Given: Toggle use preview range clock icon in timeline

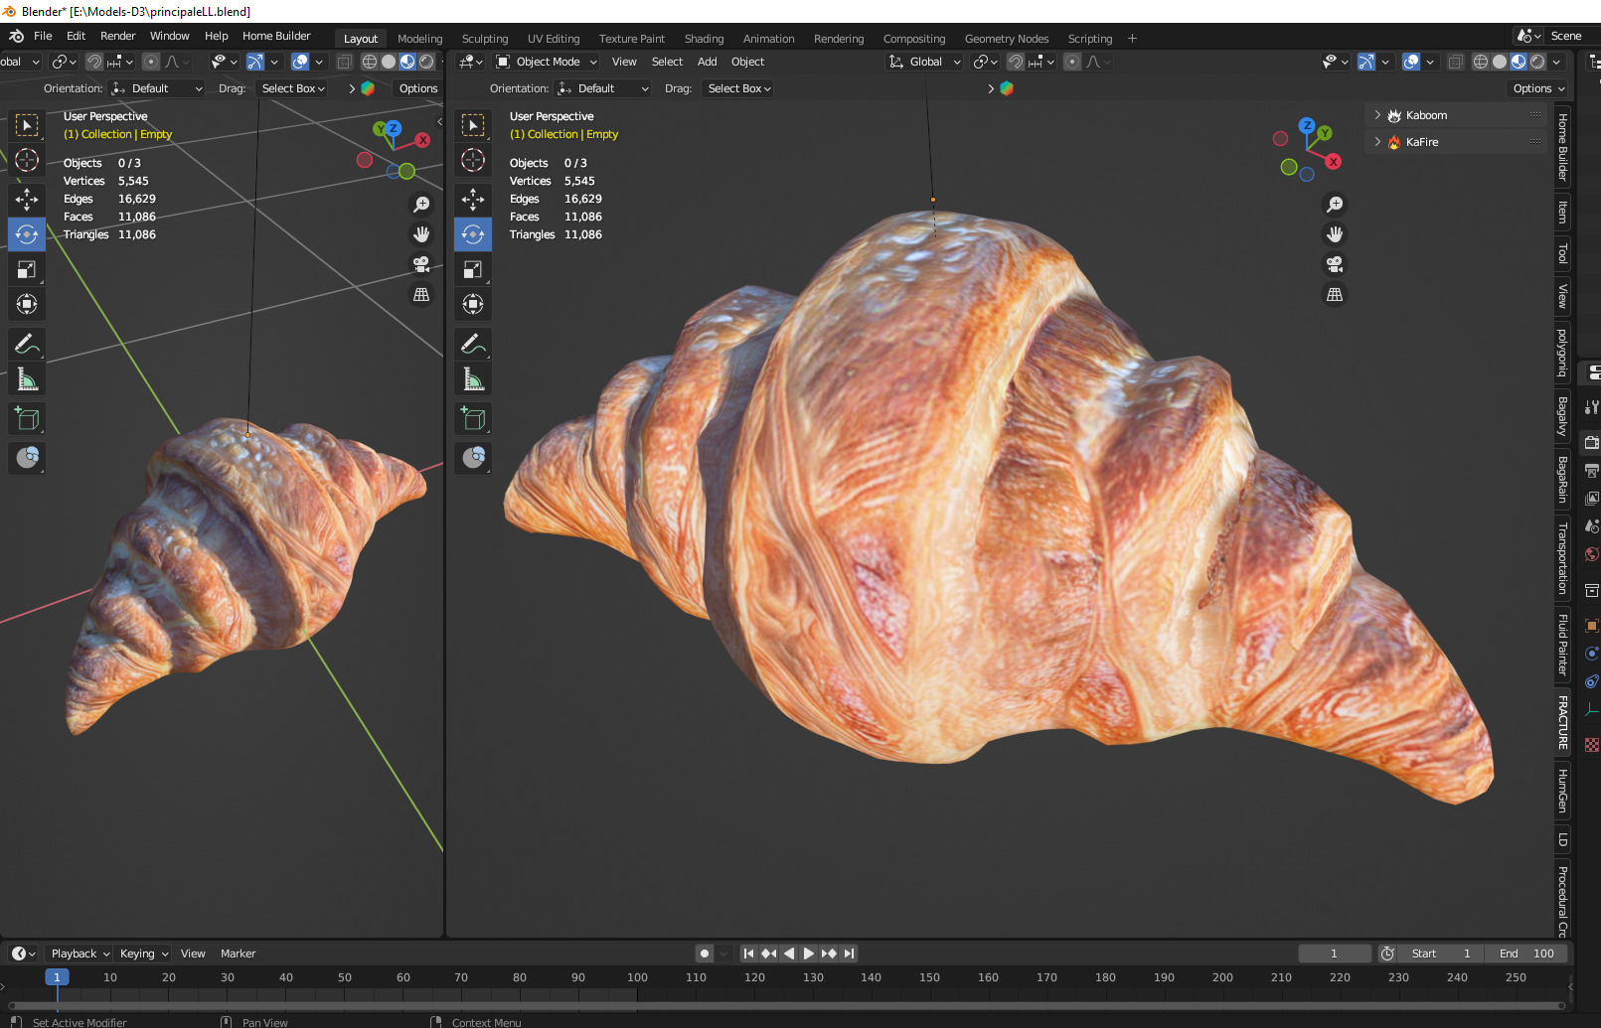Looking at the screenshot, I should [1387, 954].
